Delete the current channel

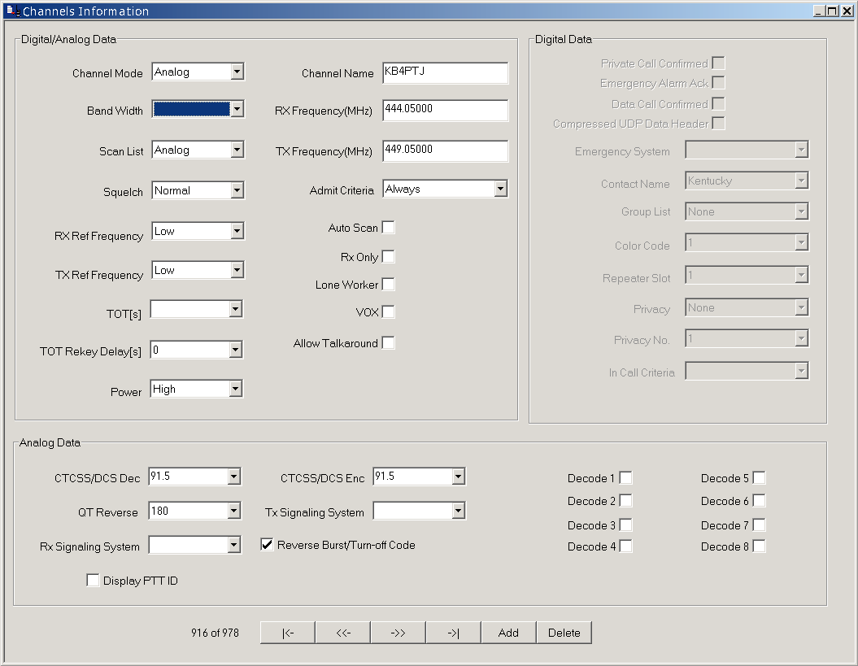[564, 632]
